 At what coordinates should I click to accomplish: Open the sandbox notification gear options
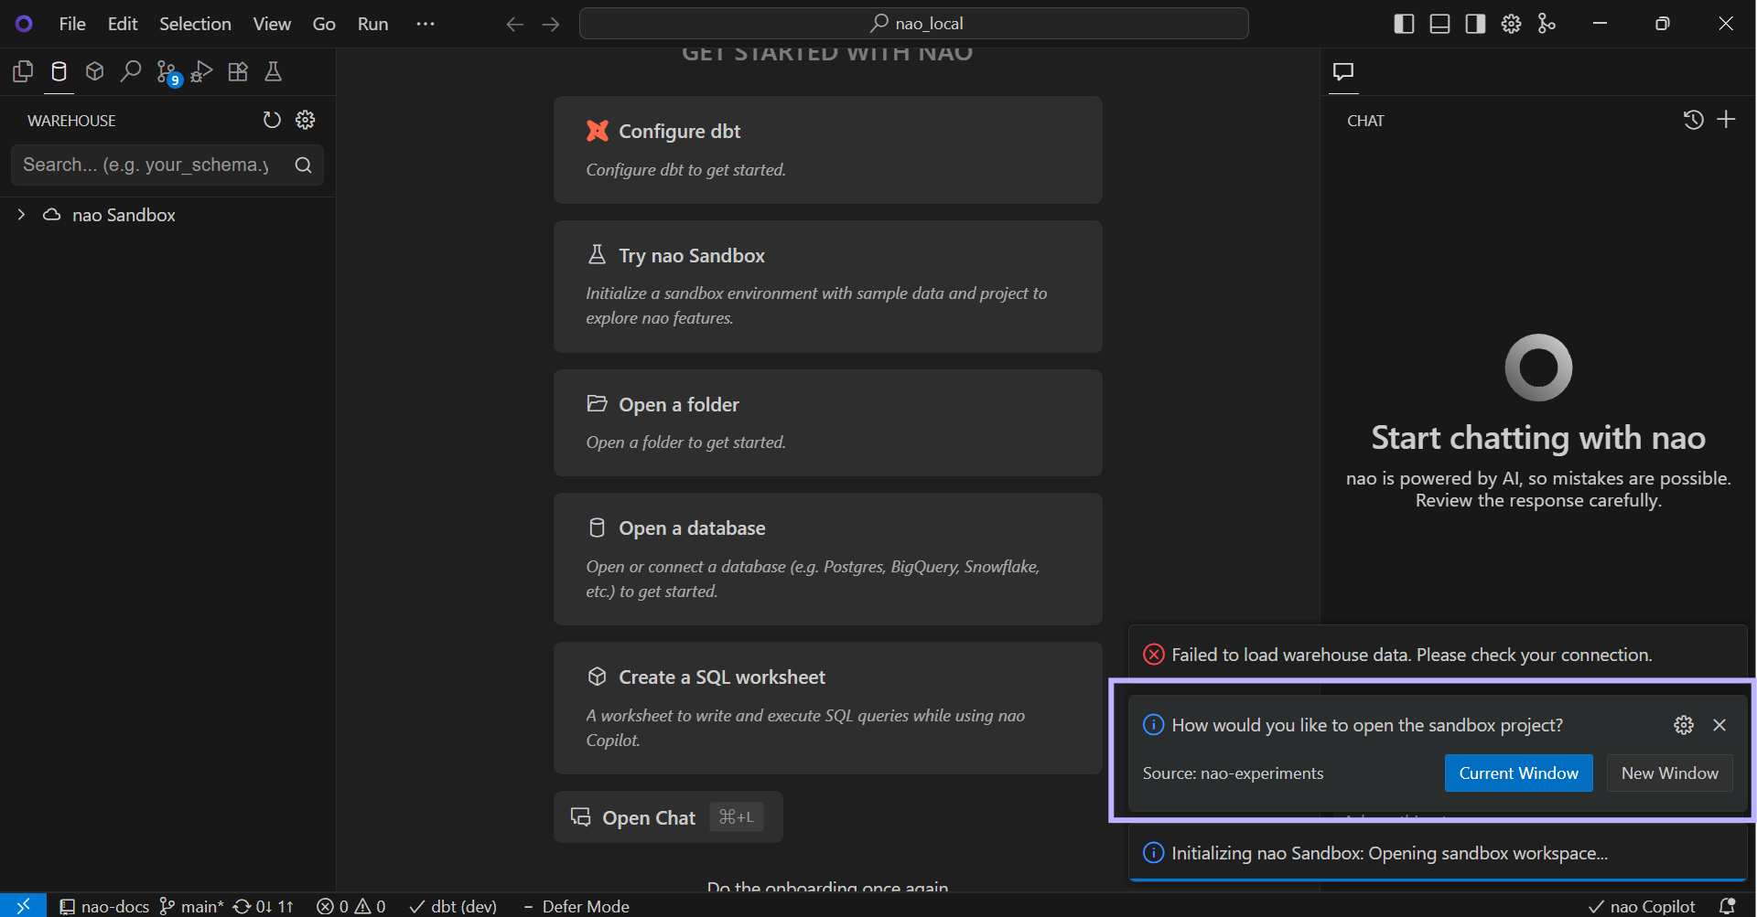pyautogui.click(x=1684, y=725)
